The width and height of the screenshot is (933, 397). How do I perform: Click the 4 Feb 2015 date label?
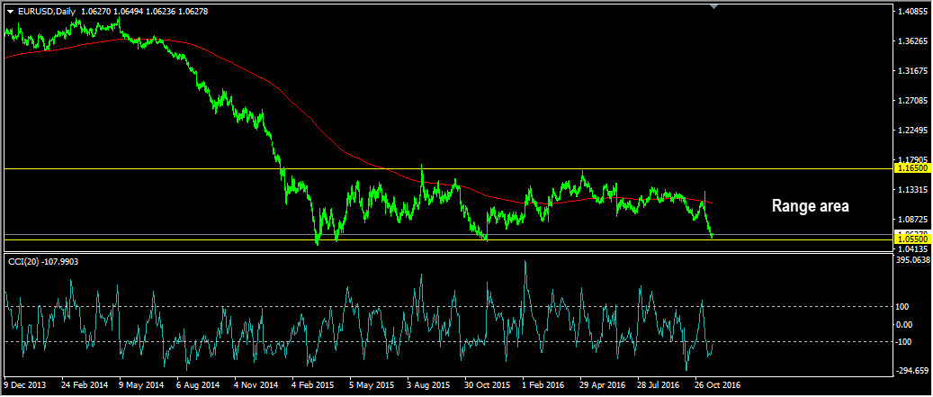pos(313,385)
